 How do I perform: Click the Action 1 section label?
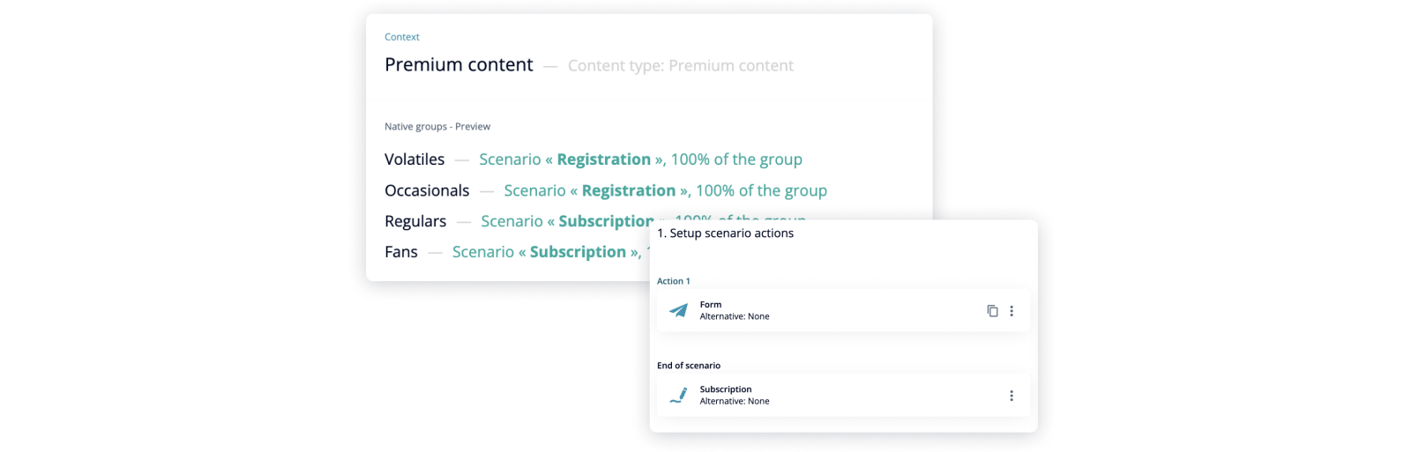[x=674, y=281]
